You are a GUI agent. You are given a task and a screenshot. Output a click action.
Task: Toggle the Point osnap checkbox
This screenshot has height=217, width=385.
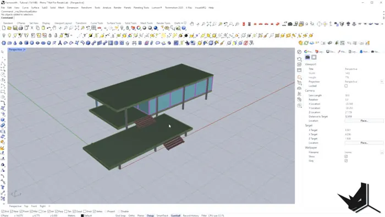click(21, 211)
